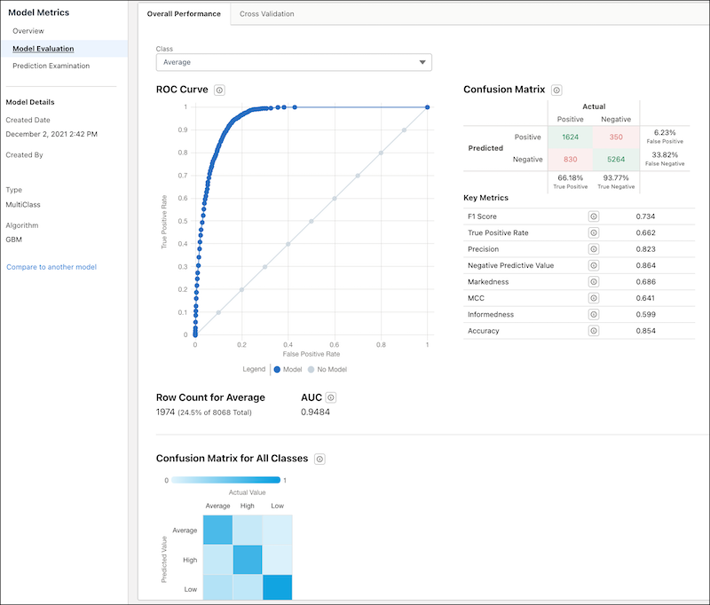Click the 0 to 1 color scale bar
Screen dimensions: 710x605
(x=226, y=480)
